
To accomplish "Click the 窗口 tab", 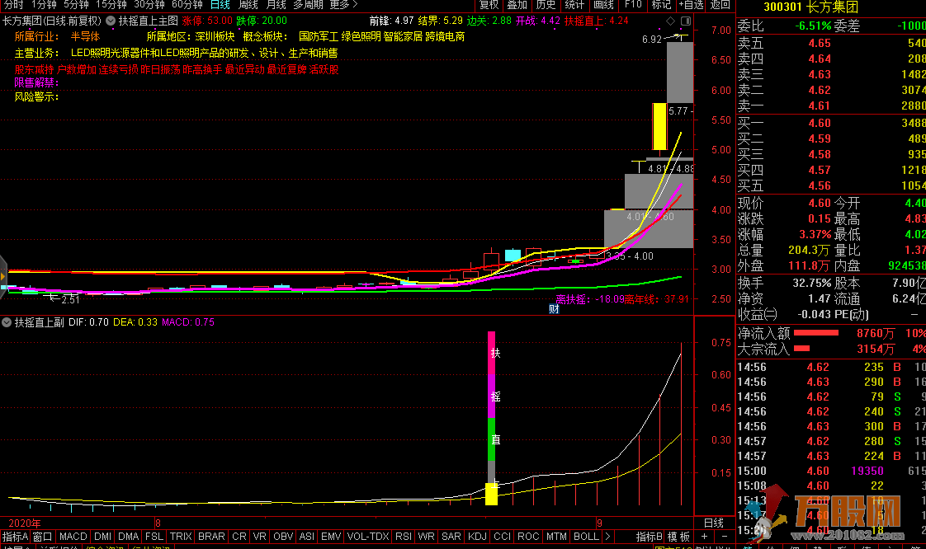I will [43, 537].
